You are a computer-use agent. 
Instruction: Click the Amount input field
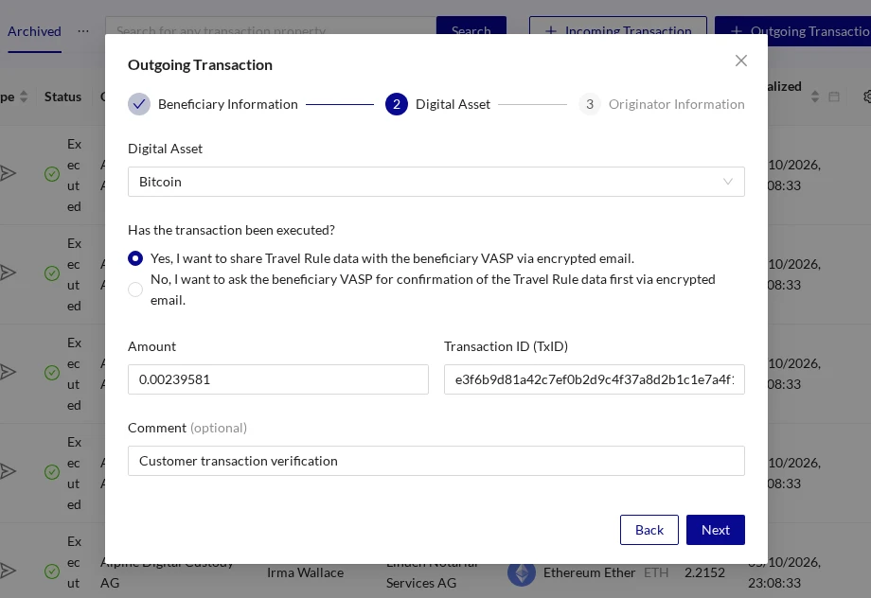pyautogui.click(x=277, y=379)
